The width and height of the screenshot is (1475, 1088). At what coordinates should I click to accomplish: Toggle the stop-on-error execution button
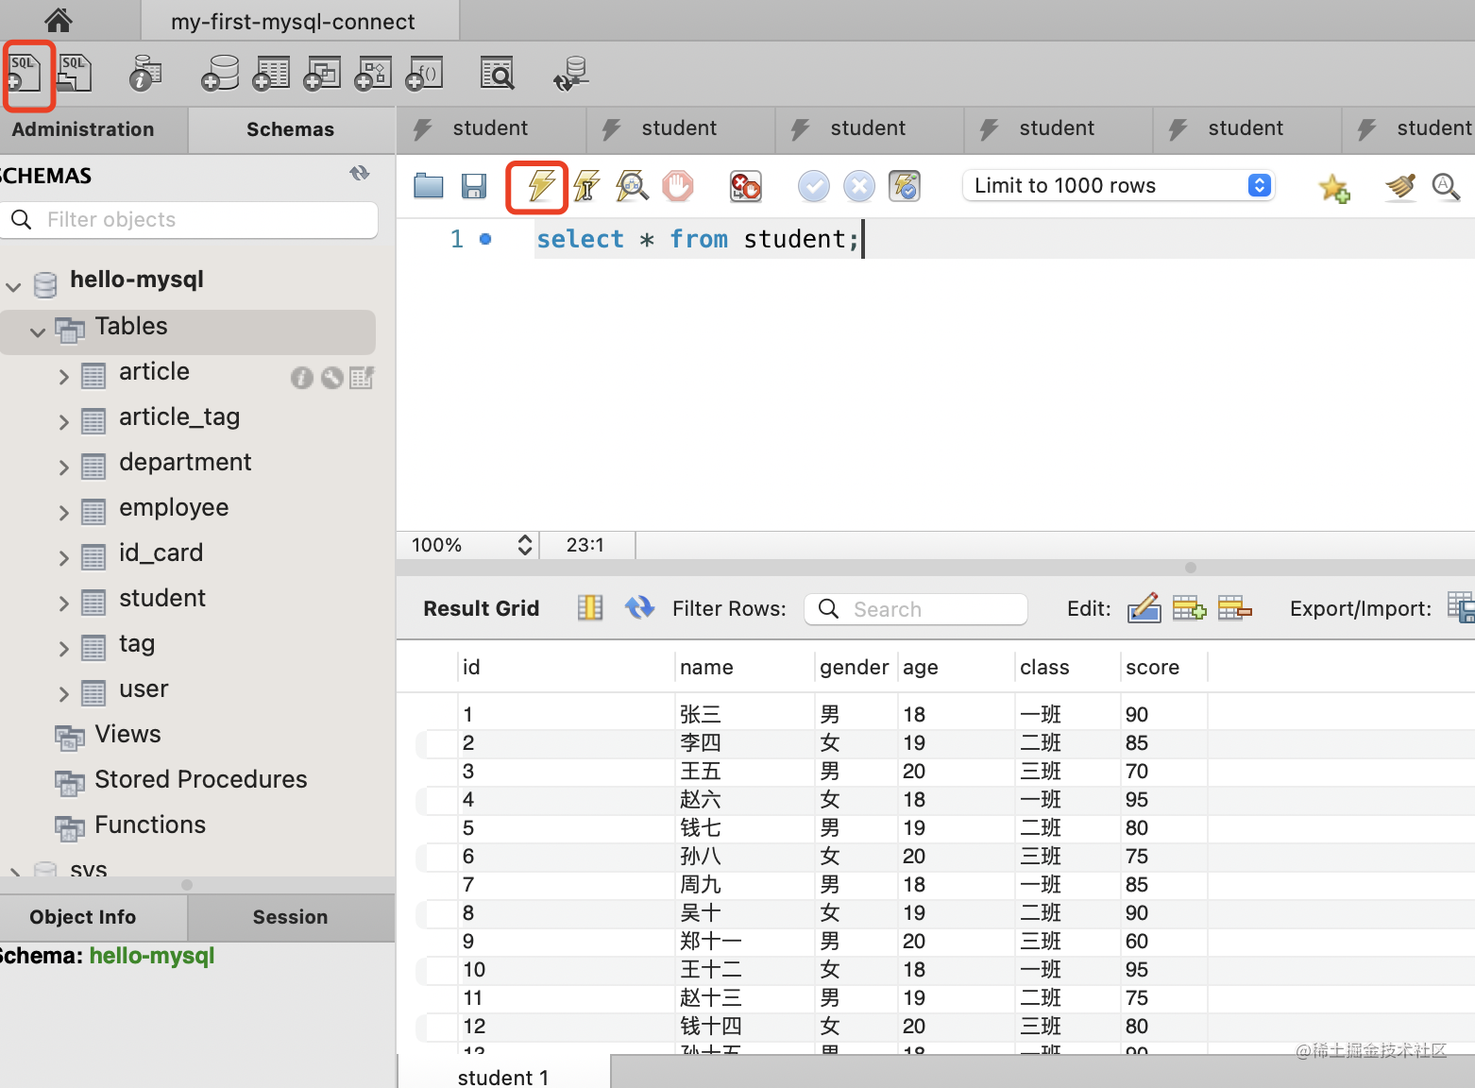click(x=745, y=186)
